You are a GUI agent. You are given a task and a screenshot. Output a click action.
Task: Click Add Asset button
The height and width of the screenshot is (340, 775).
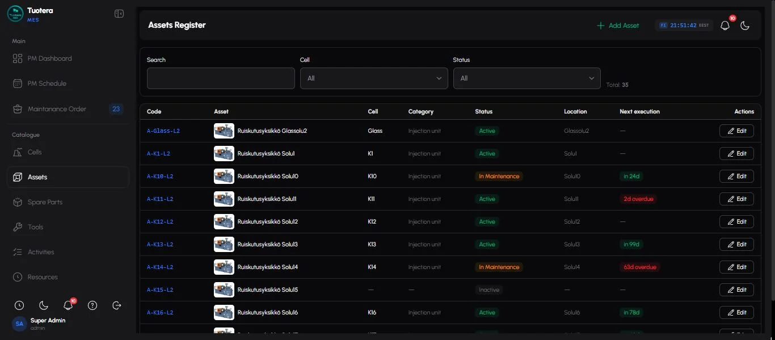click(618, 26)
